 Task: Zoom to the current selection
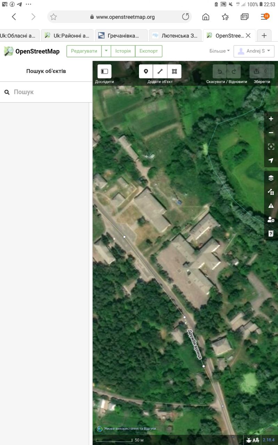(x=271, y=146)
